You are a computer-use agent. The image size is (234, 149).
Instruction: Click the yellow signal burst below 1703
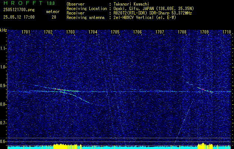tap(66, 146)
